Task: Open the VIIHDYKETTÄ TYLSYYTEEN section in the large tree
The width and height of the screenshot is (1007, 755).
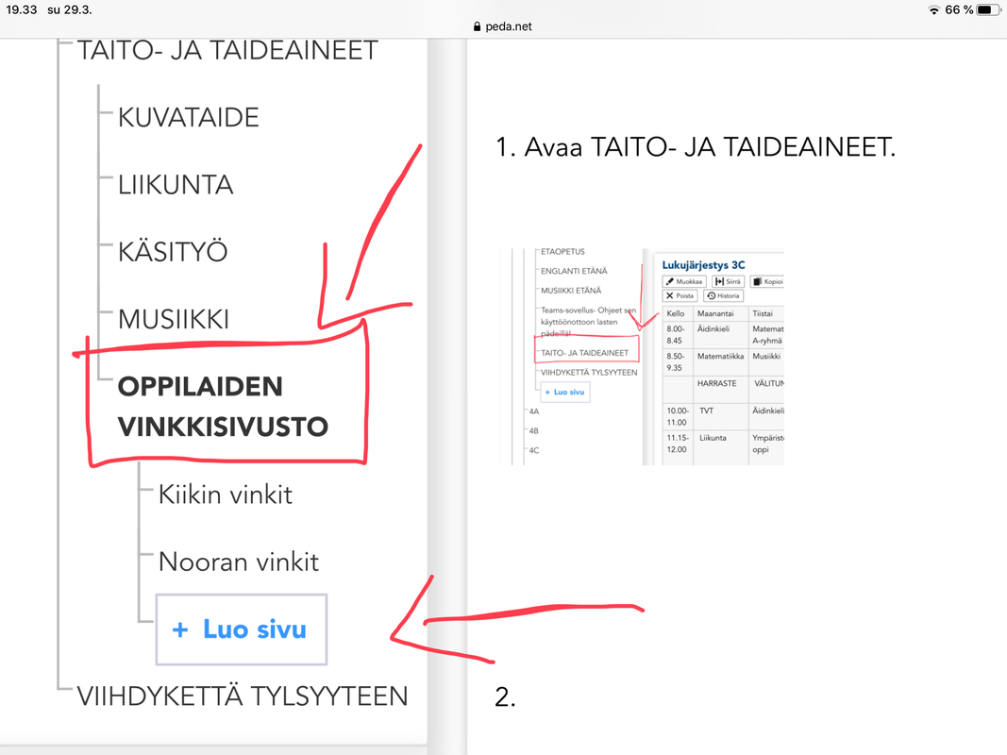Action: 242,696
